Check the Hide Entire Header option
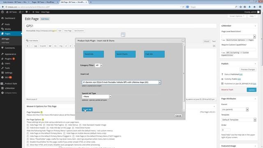The image size is (263, 148). point(28,128)
